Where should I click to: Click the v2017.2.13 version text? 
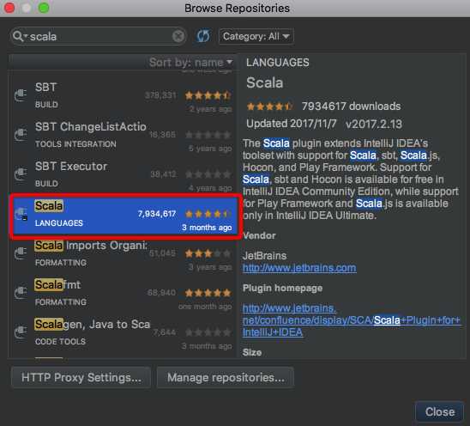click(373, 124)
